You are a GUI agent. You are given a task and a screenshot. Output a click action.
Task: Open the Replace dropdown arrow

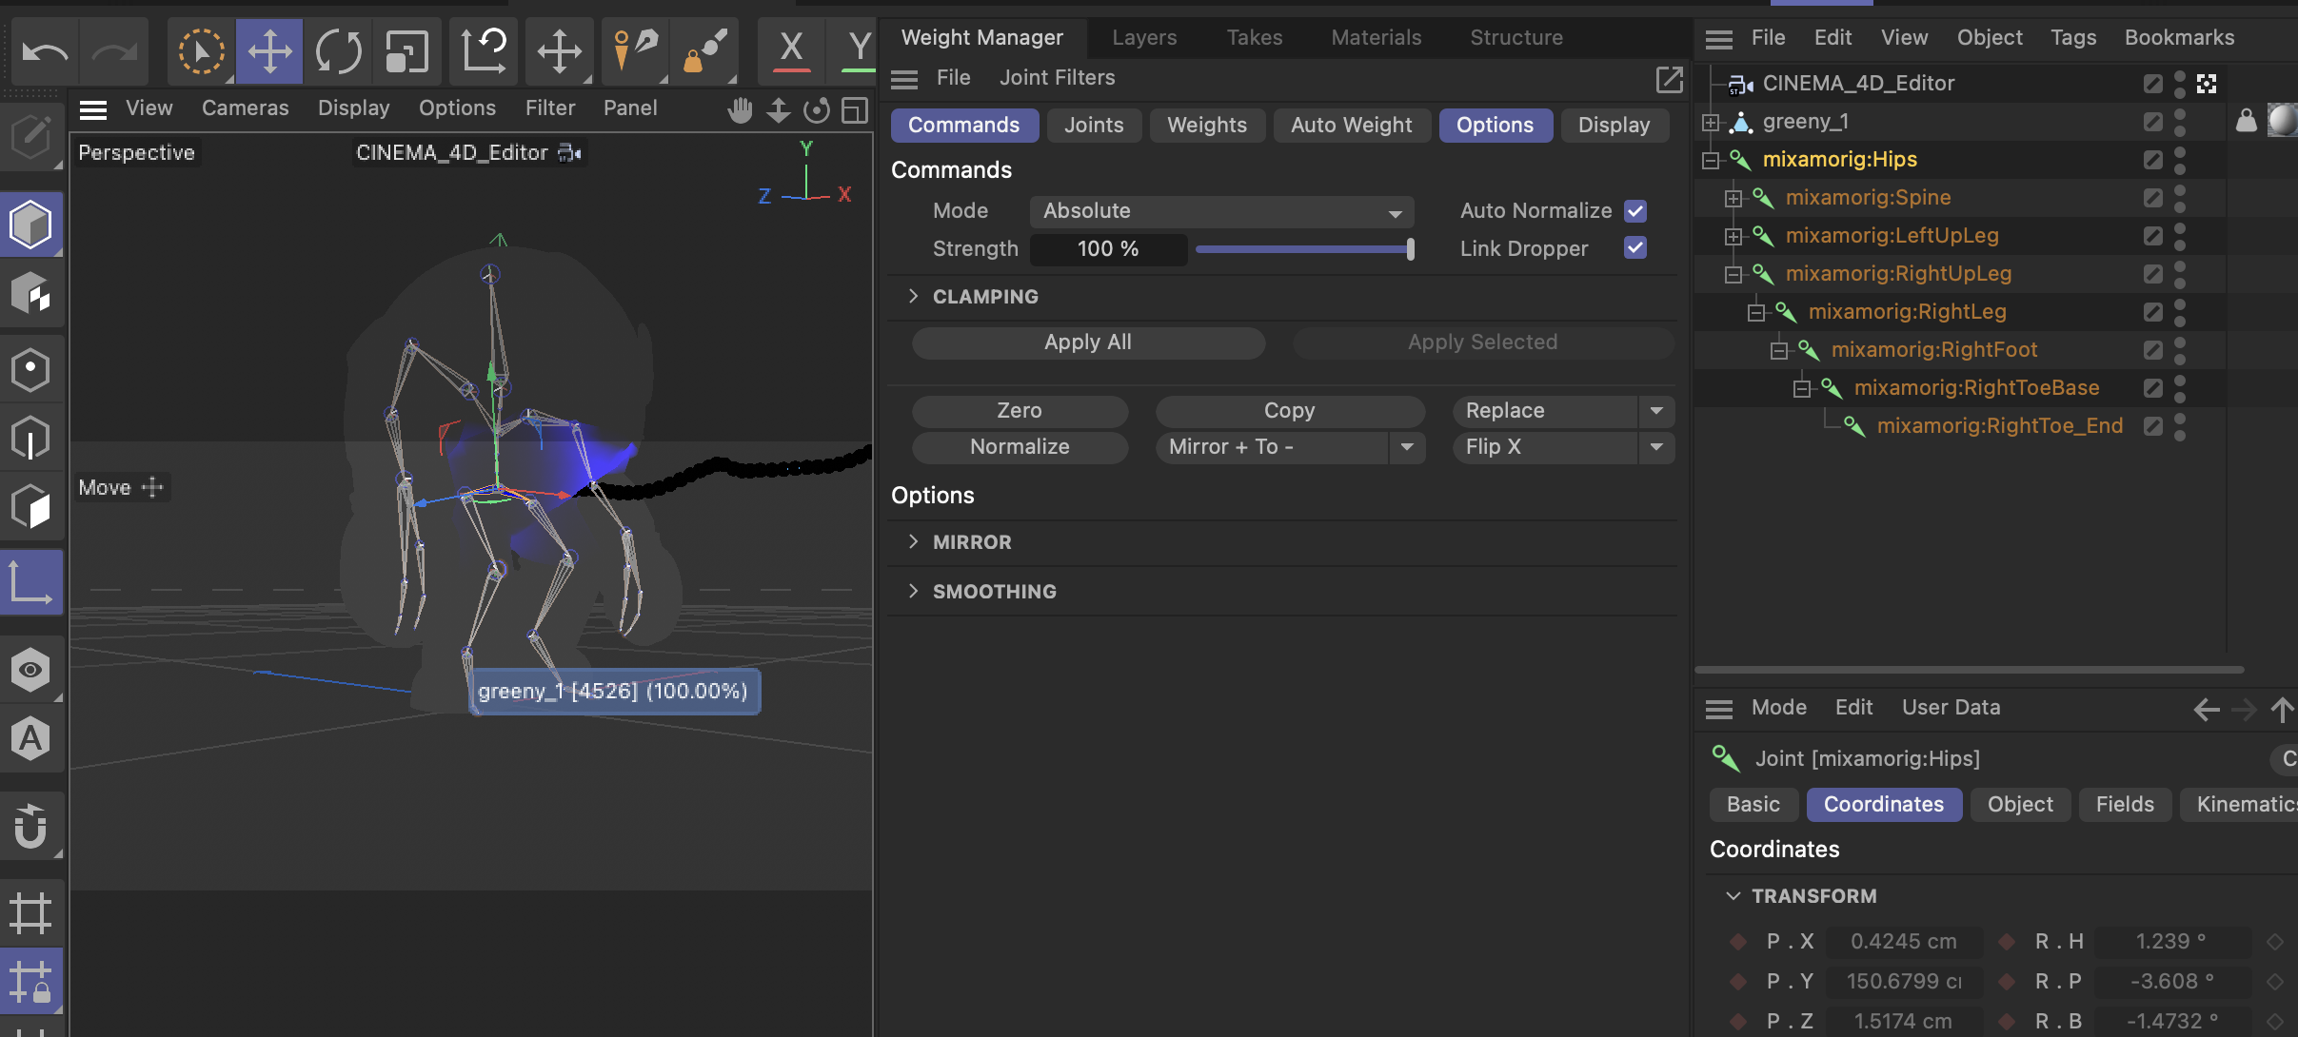(x=1656, y=411)
